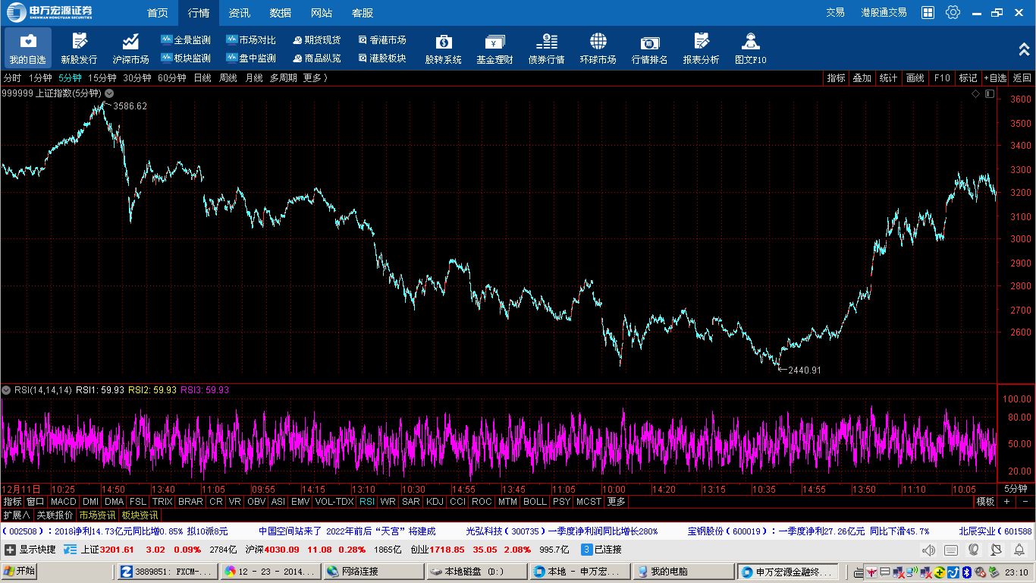Open 基金理财 fund icon
Screen dimensions: 1036x583
coord(494,49)
